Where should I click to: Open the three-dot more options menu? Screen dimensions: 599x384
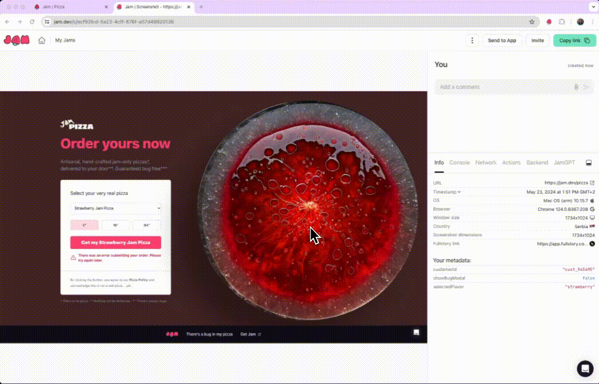point(471,41)
